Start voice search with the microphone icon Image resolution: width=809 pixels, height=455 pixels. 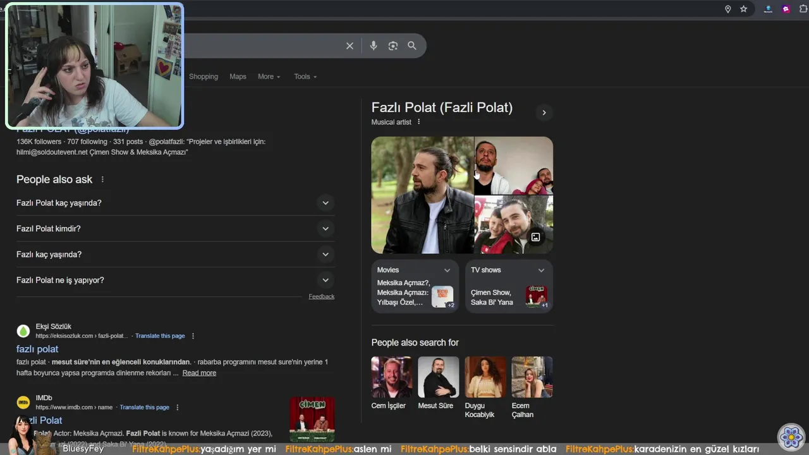pos(374,45)
